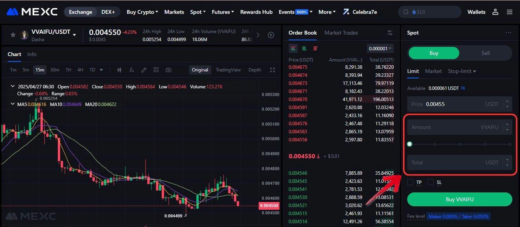520x227 pixels.
Task: Show both bids and asks order book view
Action: click(293, 48)
